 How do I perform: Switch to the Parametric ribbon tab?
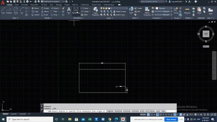34,5
